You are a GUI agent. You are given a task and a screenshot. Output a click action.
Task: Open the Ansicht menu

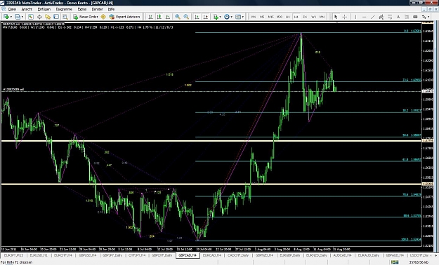tap(27, 9)
